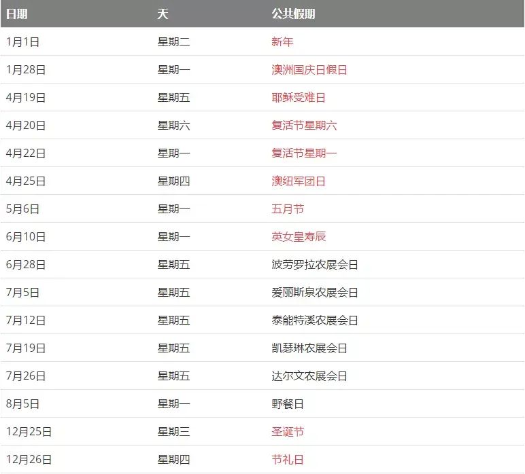The image size is (525, 474).
Task: Click the 公共假期 column header
Action: (x=293, y=14)
